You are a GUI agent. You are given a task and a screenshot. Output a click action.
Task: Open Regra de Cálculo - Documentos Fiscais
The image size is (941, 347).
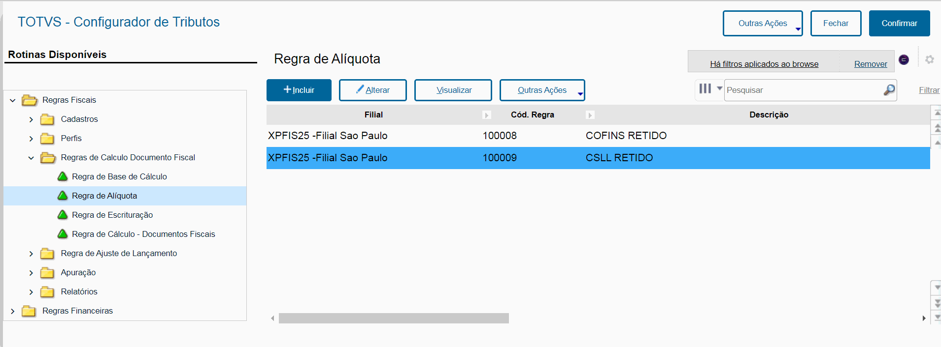pos(143,234)
